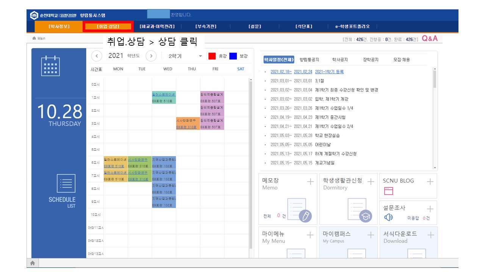Click the SCNU BLOG plus icon

[430, 182]
